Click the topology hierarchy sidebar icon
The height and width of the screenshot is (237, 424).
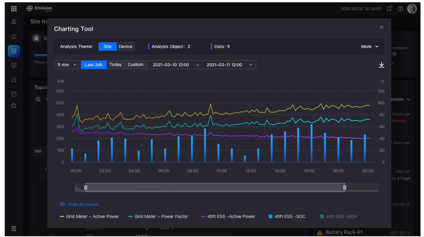[x=14, y=22]
